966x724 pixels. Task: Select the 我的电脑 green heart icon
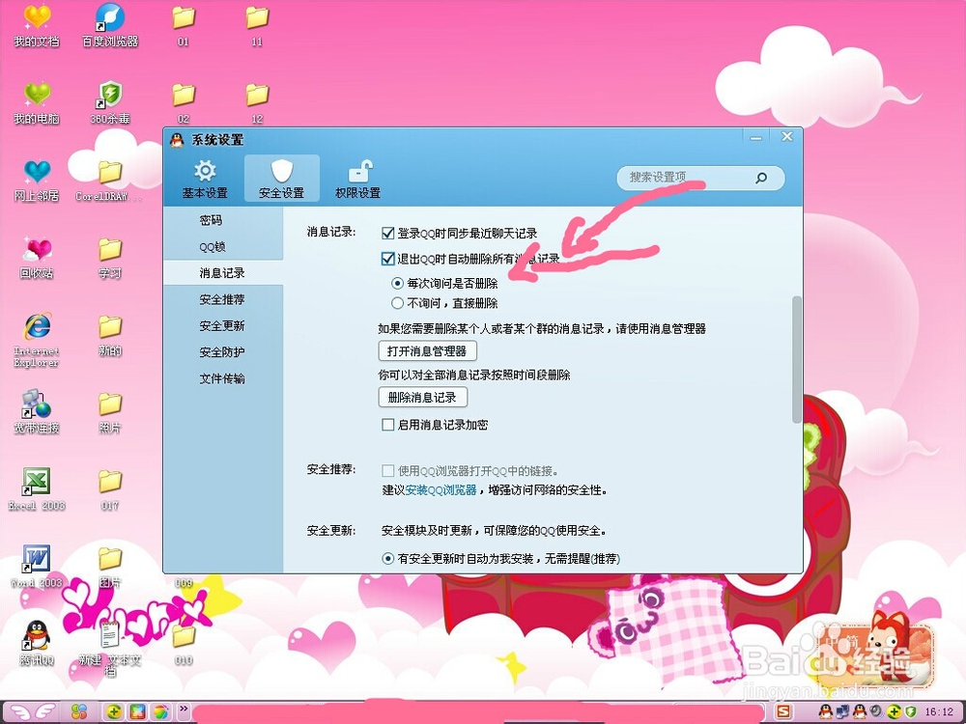37,103
